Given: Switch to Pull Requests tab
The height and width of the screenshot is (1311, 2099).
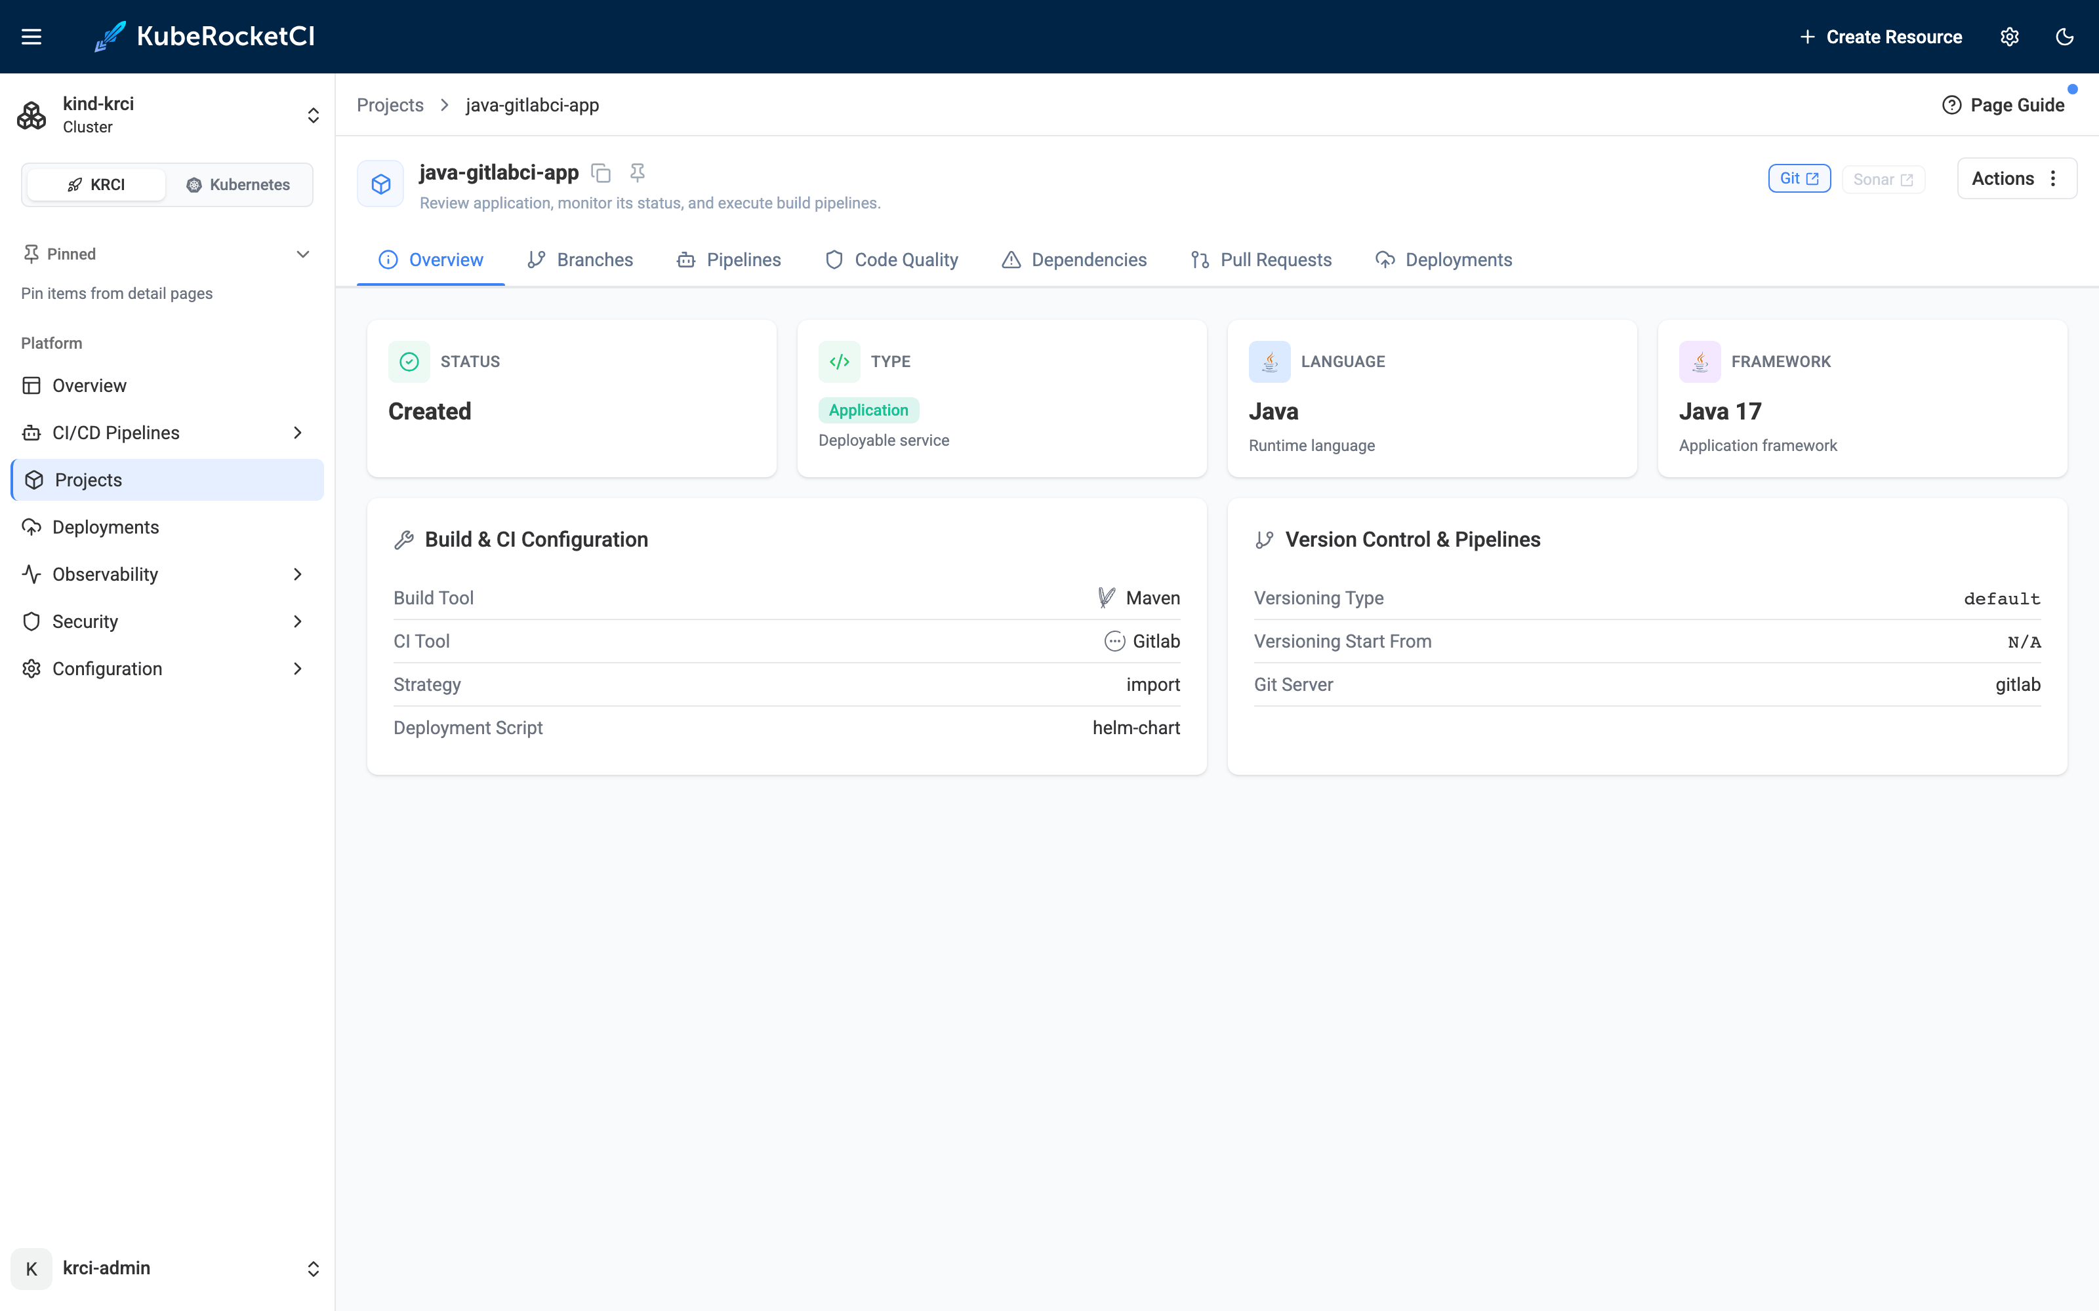Looking at the screenshot, I should [x=1261, y=260].
